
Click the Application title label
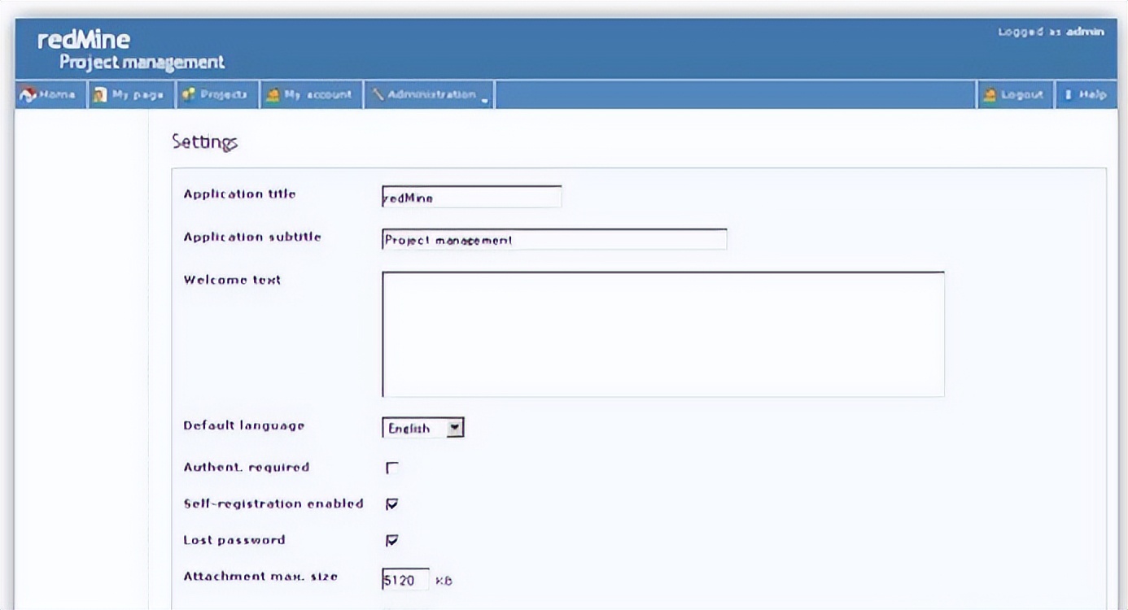tap(240, 194)
